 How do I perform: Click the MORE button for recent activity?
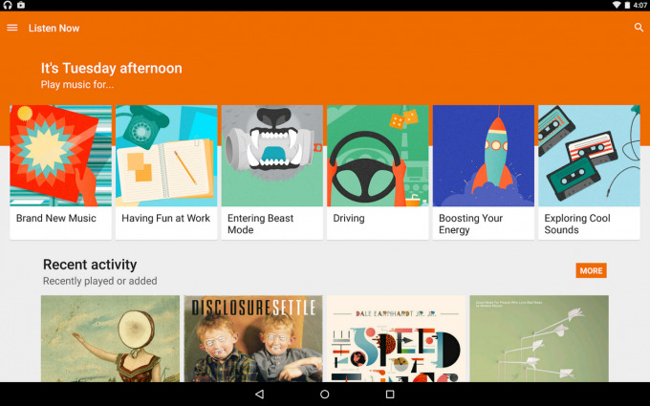pos(591,270)
